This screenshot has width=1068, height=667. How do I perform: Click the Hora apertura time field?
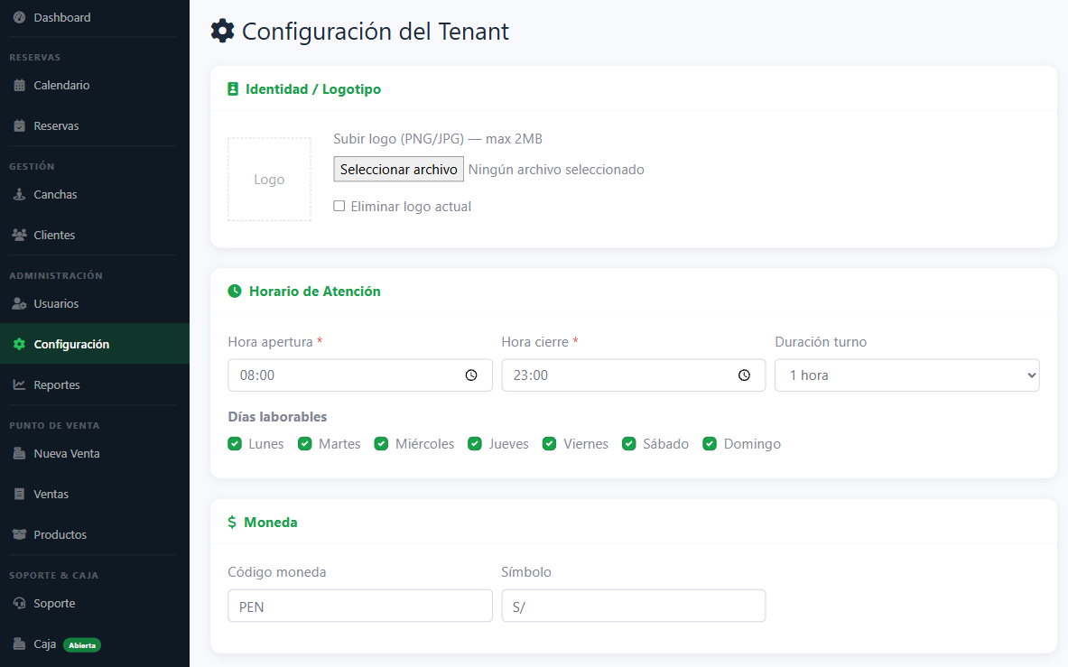tap(359, 375)
